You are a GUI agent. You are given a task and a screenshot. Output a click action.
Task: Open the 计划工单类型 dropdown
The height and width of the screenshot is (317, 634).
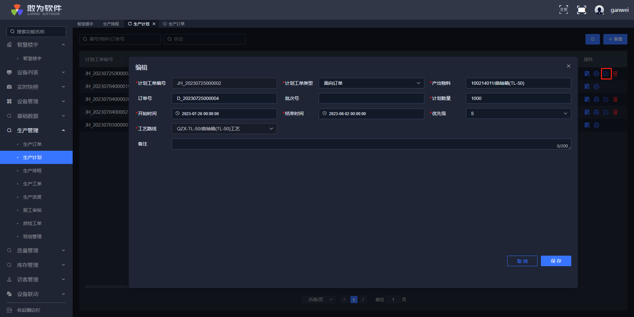371,83
